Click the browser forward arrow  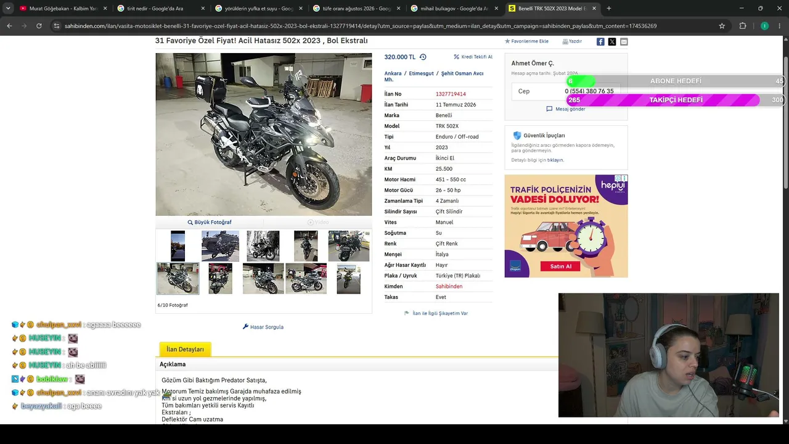[x=24, y=26]
